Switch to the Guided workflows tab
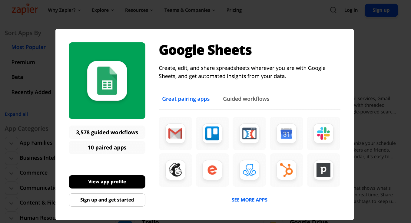The image size is (411, 223). tap(246, 99)
